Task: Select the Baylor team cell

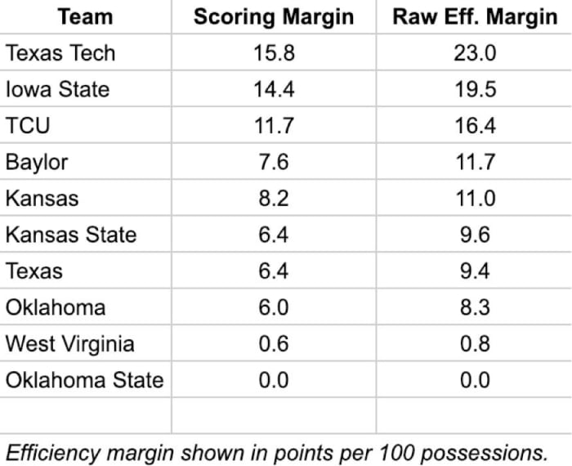Action: (37, 162)
